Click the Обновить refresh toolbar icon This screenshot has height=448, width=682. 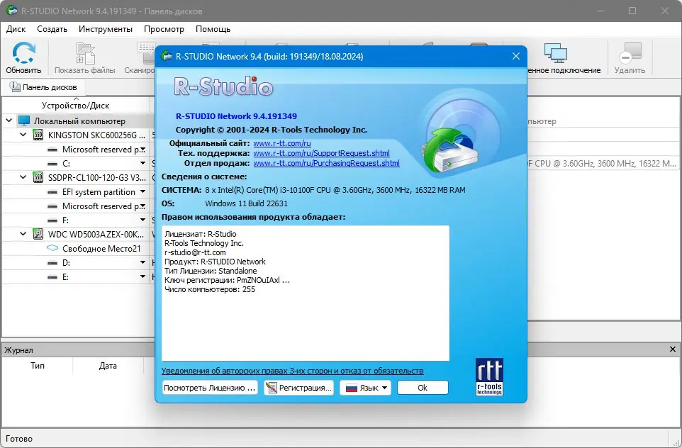click(23, 52)
